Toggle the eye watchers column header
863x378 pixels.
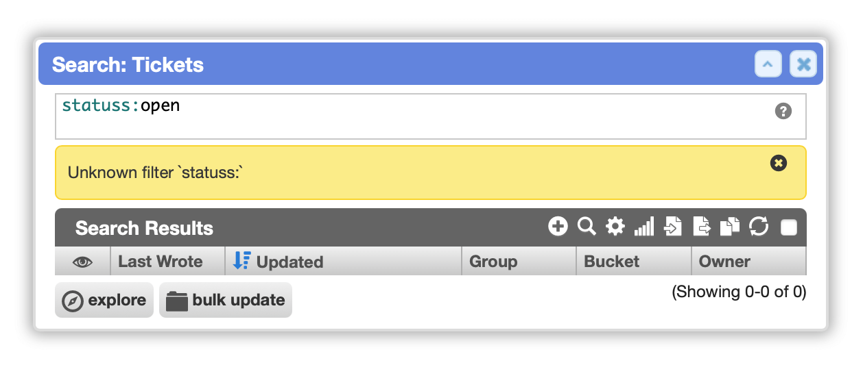click(82, 262)
